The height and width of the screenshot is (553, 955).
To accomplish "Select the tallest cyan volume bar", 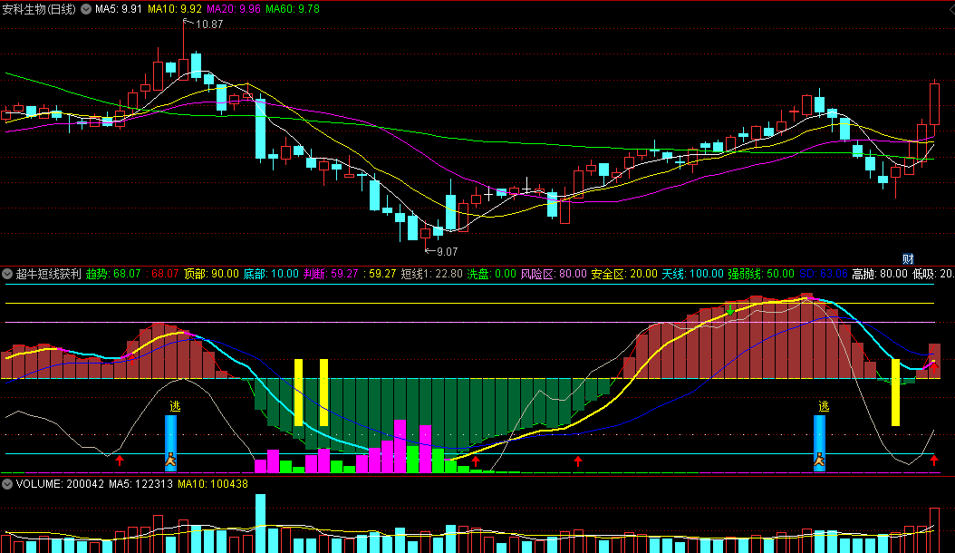I will 261,524.
